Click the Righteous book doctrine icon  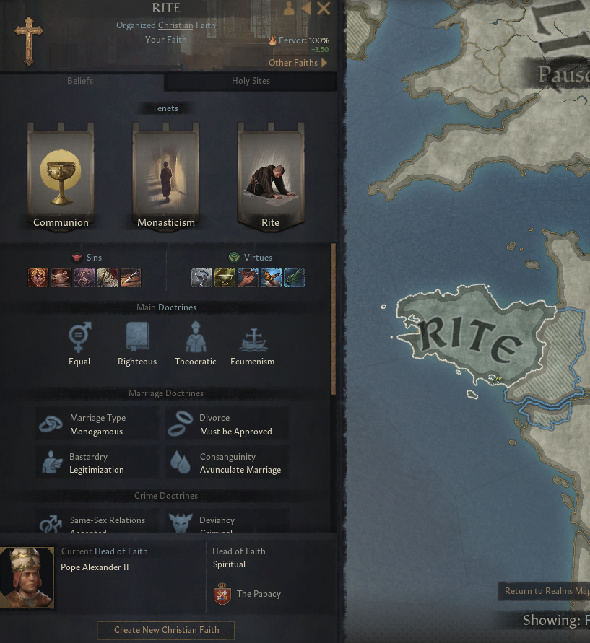click(x=137, y=337)
